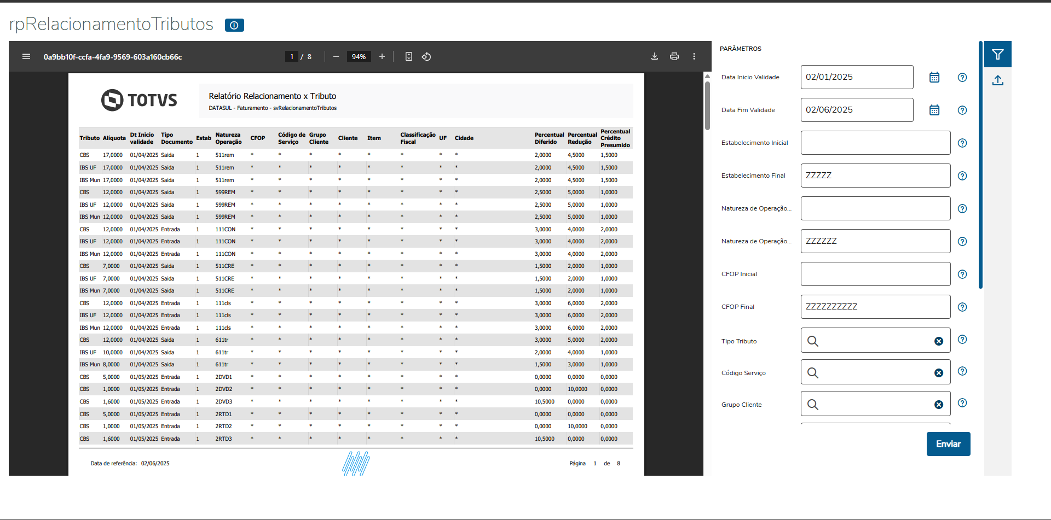Show help for Estabelecimento Inicial
1051x520 pixels.
tap(962, 143)
